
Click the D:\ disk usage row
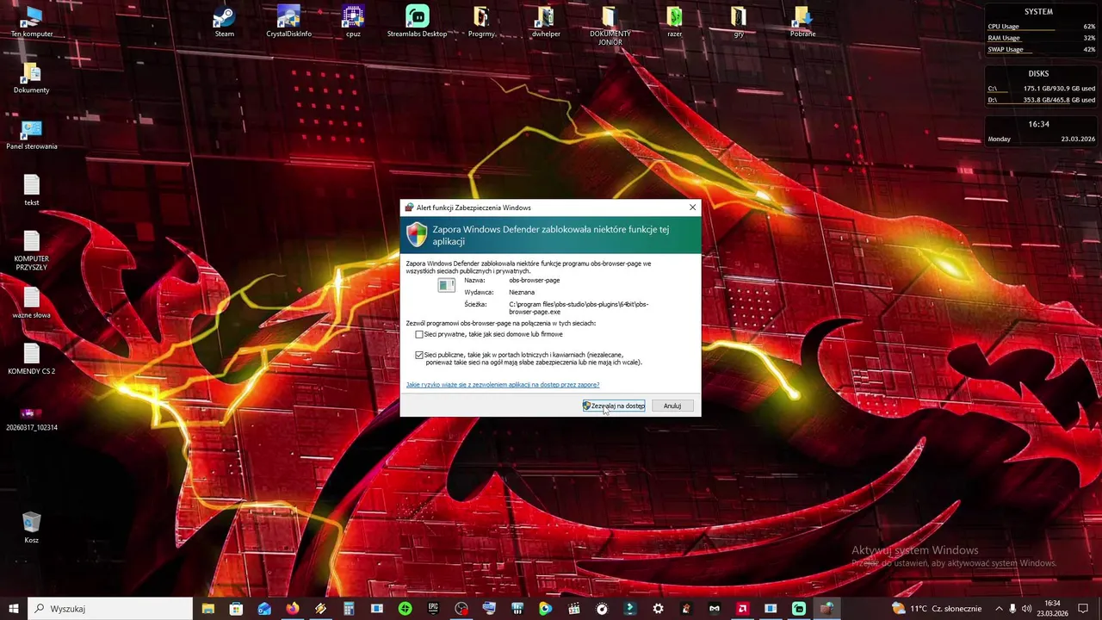[1041, 100]
